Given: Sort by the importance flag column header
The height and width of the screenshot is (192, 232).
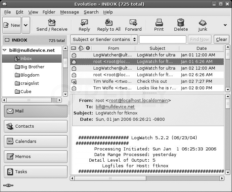Looking at the screenshot, I should pyautogui.click(x=88, y=48).
